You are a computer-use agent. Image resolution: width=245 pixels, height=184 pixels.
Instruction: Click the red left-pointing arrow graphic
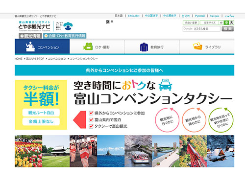[79, 119]
